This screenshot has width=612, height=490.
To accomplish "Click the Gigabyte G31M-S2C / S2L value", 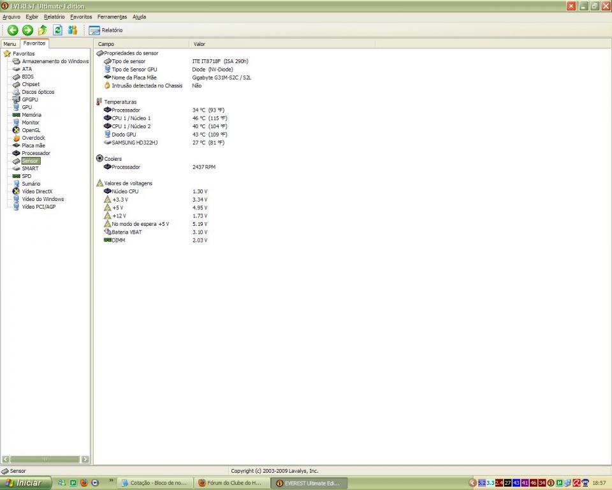I will tap(222, 78).
